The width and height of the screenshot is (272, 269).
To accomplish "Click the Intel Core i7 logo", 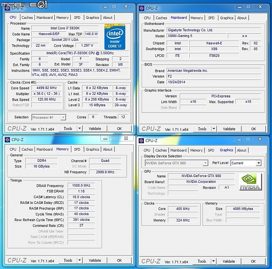I will [x=115, y=37].
